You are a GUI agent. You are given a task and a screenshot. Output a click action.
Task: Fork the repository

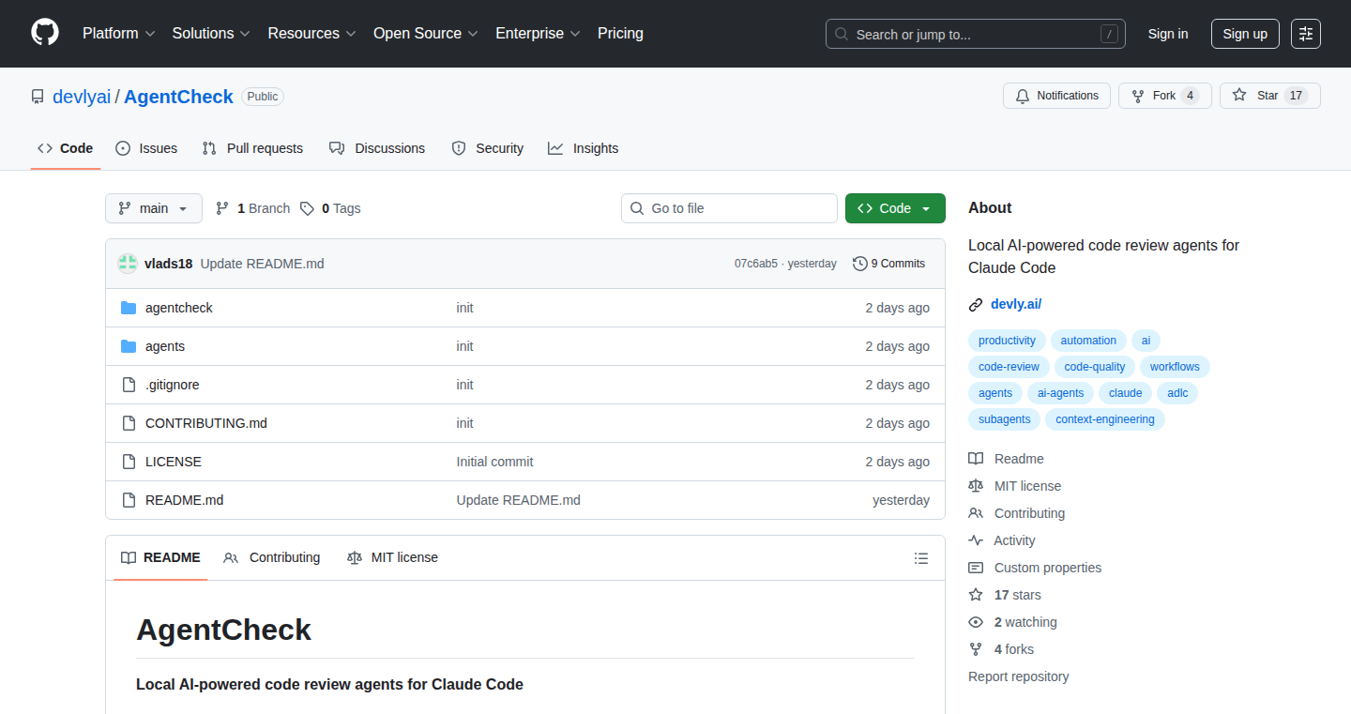pyautogui.click(x=1165, y=96)
